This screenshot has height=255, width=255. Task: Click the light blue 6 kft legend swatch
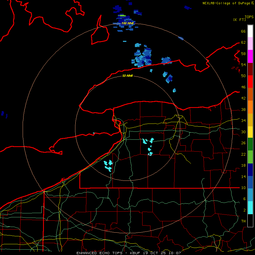(250, 195)
